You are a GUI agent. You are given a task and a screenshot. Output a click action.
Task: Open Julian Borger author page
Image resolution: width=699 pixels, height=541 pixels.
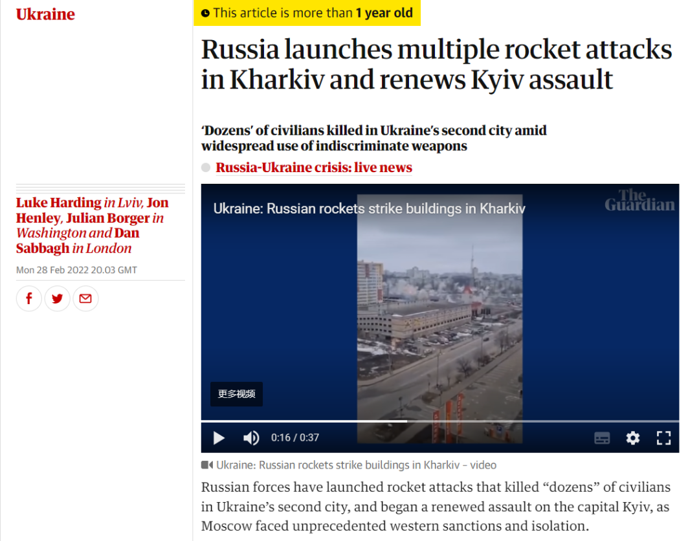[108, 218]
